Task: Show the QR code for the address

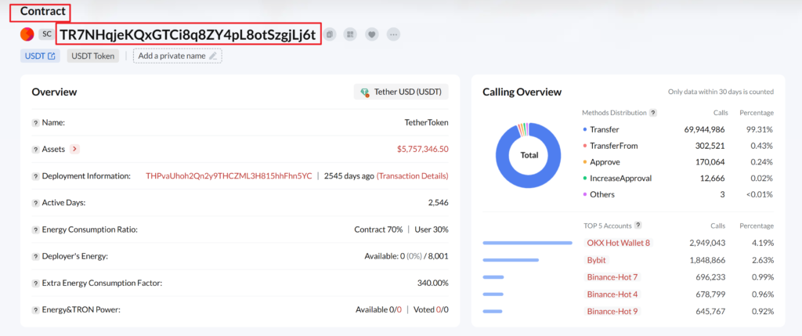Action: (x=350, y=34)
